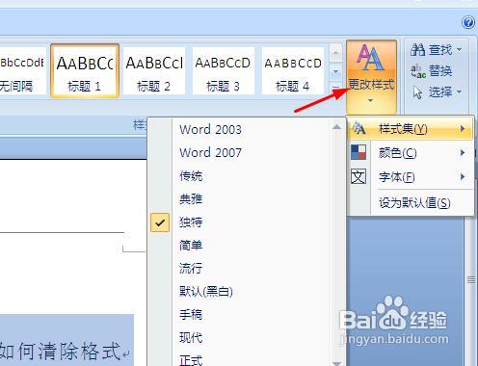This screenshot has width=478, height=366.
Task: Click the Change Styles (更改样式) AA icon
Action: point(370,57)
